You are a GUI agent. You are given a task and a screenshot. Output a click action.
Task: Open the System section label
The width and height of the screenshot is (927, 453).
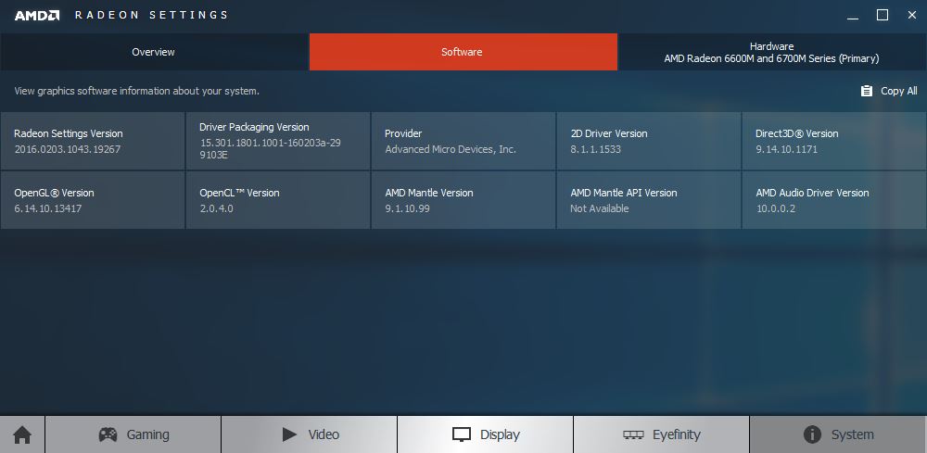coord(852,435)
